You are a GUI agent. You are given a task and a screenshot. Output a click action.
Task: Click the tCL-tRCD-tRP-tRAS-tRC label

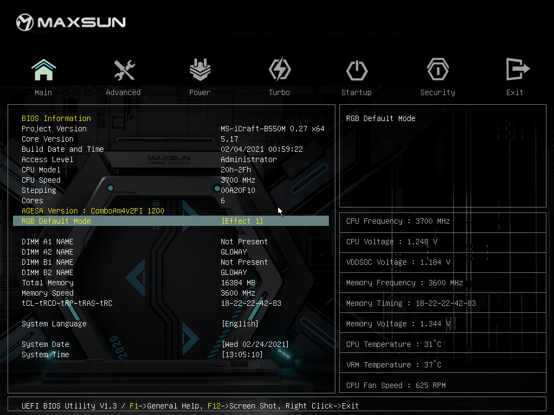(x=67, y=303)
